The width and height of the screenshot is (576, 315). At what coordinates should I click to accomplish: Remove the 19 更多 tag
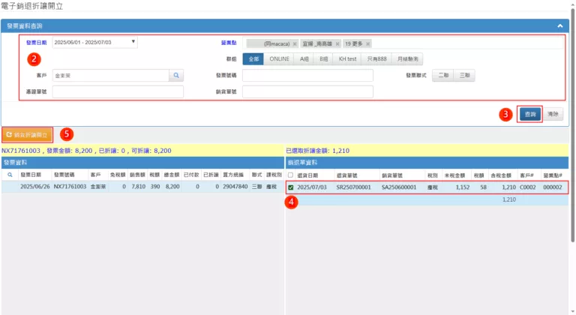[x=368, y=43]
